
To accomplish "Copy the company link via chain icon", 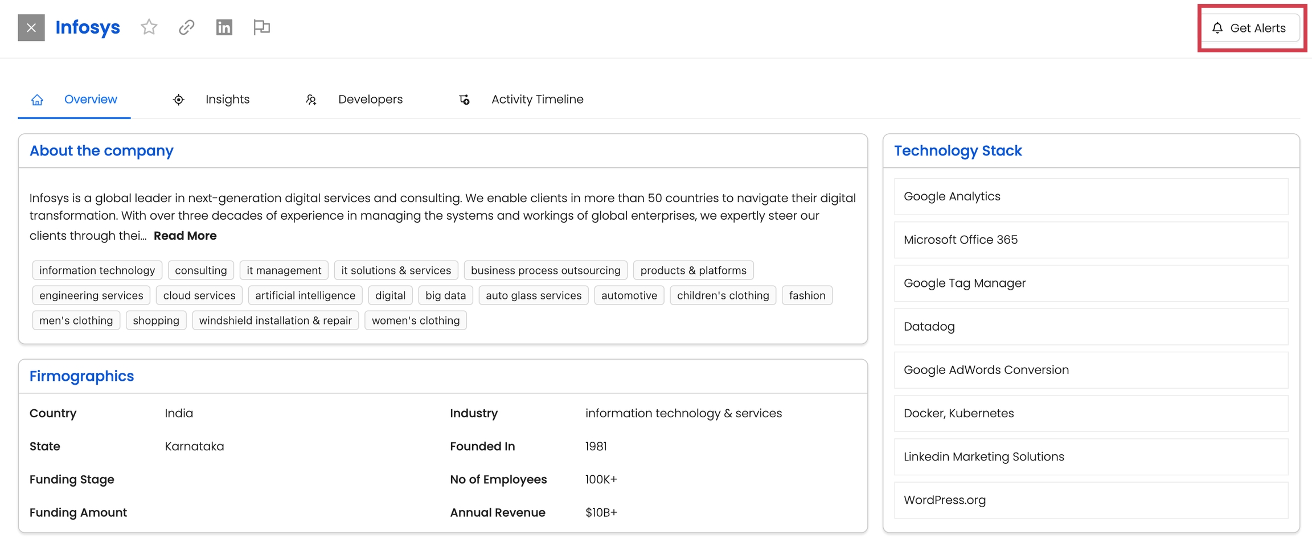I will 186,27.
